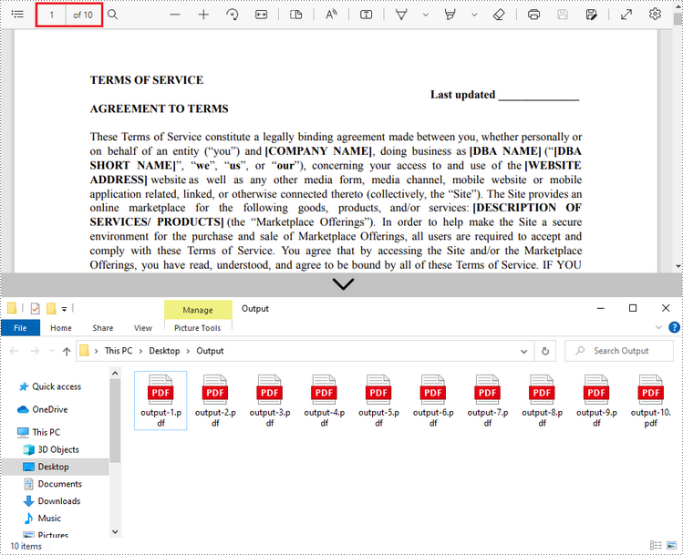
Task: Go forward in Explorer navigation
Action: click(35, 351)
